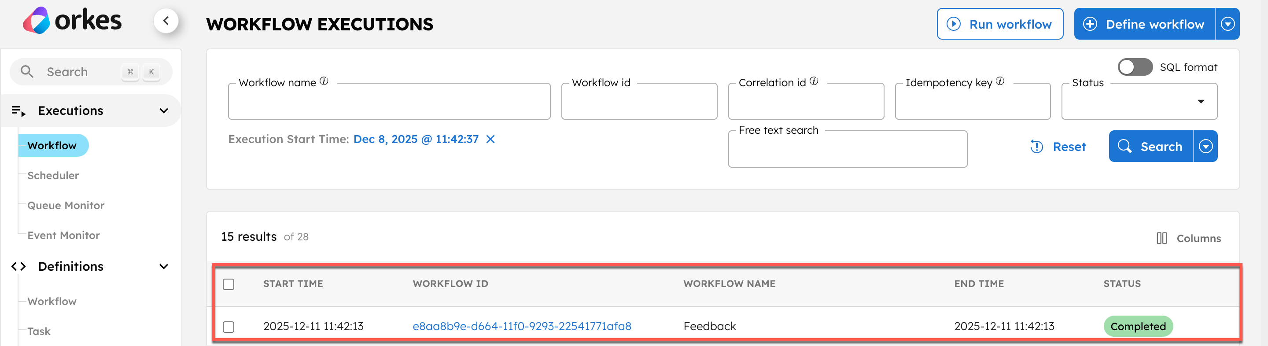Check the select-all checkbox in table header
Image resolution: width=1268 pixels, height=346 pixels.
point(229,284)
